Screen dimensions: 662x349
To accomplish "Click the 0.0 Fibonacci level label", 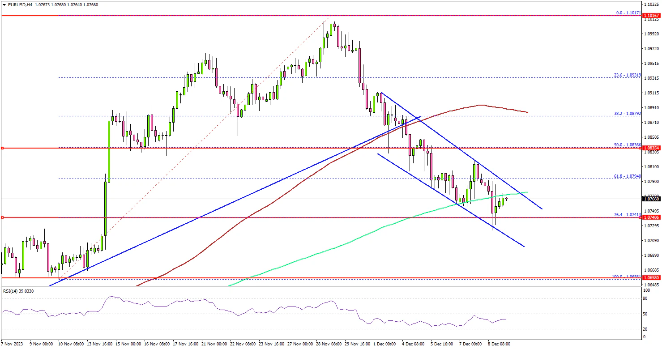I will pos(628,13).
